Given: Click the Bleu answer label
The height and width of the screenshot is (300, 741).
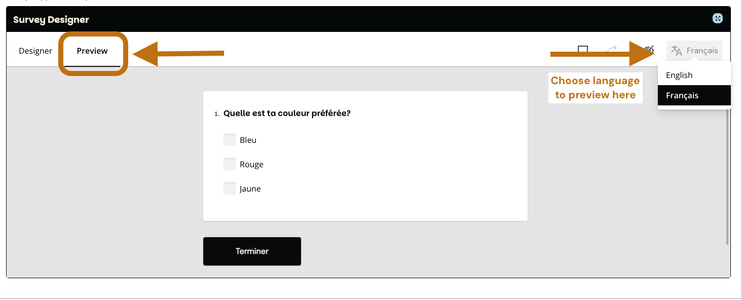Looking at the screenshot, I should coord(248,140).
